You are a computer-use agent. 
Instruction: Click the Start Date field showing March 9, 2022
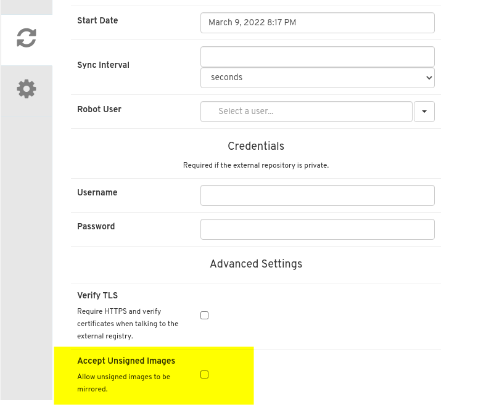tap(317, 22)
